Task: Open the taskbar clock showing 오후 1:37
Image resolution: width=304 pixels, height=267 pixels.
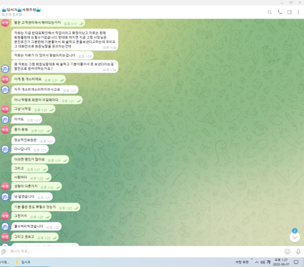Action: click(x=281, y=262)
